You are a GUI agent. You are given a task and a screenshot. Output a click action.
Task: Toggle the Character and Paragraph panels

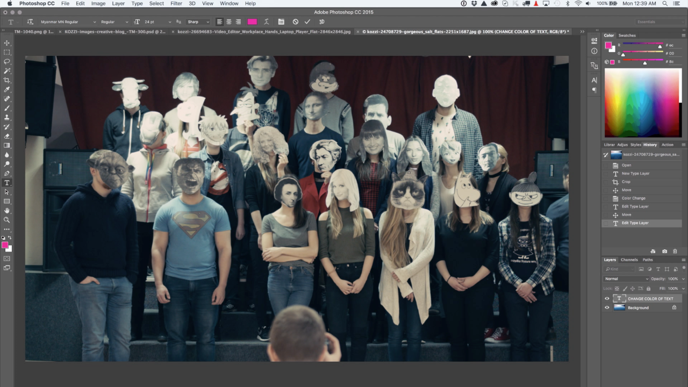coord(281,22)
